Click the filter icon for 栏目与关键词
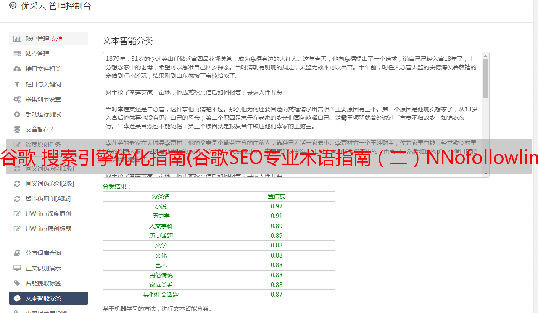 [17, 84]
